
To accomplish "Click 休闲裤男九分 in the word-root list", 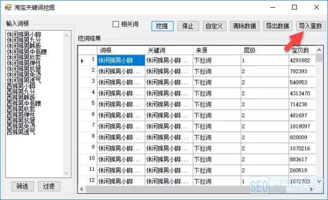I will tap(24, 40).
